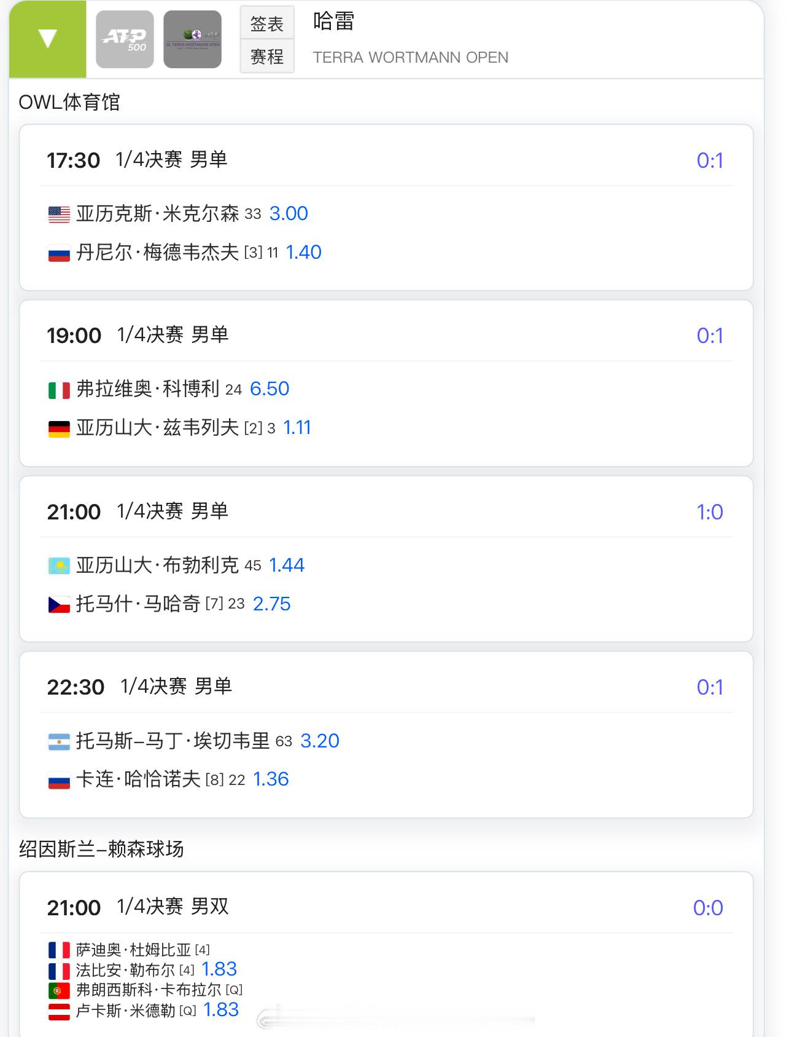Viewport: 792px width, 1037px height.
Task: Select the 1.11 odds for 兹韦列夫
Action: [x=297, y=427]
